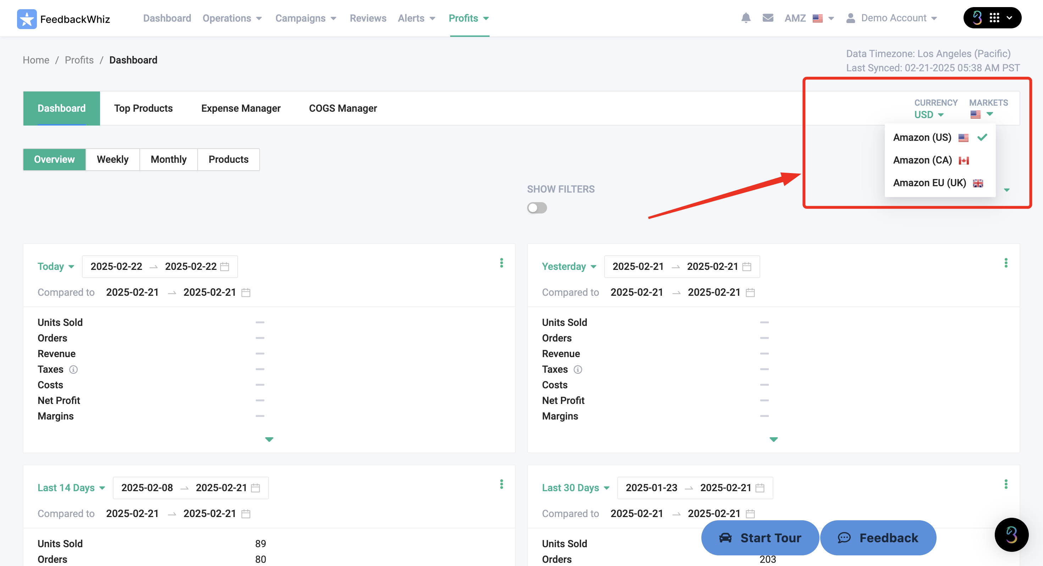The height and width of the screenshot is (566, 1043).
Task: Open the AMZ marketplace selector dropdown
Action: (809, 18)
